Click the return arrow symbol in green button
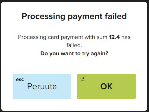Image resolution: width=149 pixels, height=112 pixels. (x=83, y=79)
